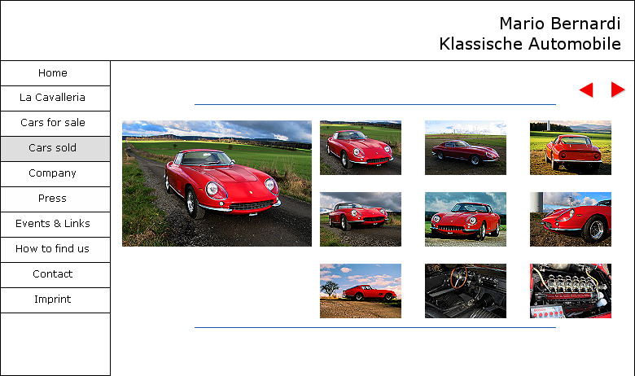Image resolution: width=635 pixels, height=376 pixels.
Task: Select thumbnail of head-on front grille view
Action: pos(466,219)
